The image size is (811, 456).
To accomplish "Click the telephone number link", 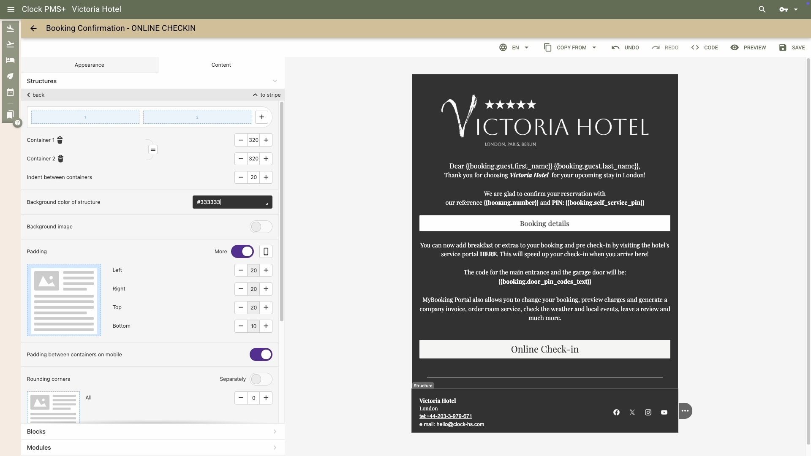I will pyautogui.click(x=446, y=416).
